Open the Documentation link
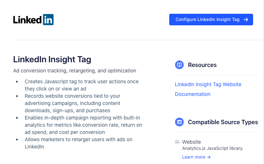The width and height of the screenshot is (264, 164). click(x=192, y=94)
